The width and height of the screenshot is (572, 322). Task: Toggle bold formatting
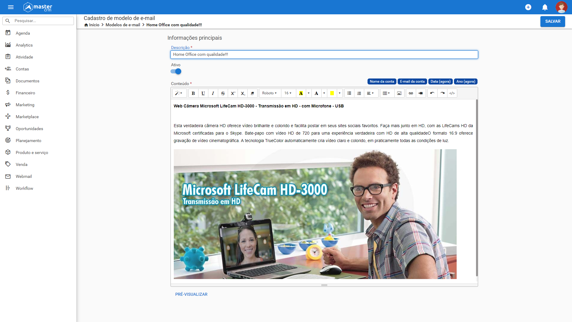click(x=193, y=93)
